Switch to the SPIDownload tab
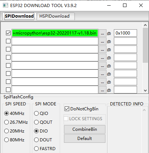149x153 pixels. [x=19, y=16]
